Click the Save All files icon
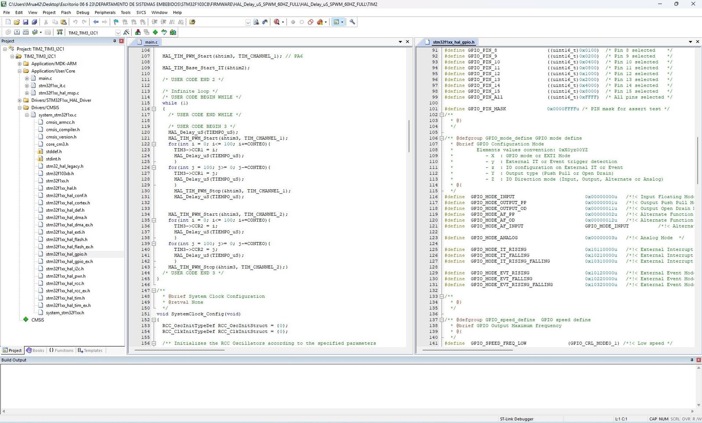Image resolution: width=702 pixels, height=423 pixels. (34, 22)
